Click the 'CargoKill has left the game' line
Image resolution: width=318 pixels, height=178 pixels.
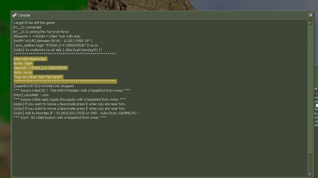coord(34,23)
